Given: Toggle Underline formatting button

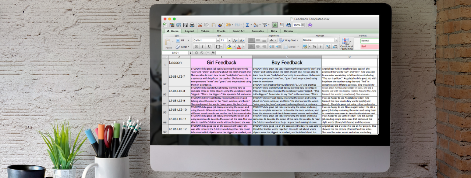Looking at the screenshot, I should click(209, 47).
